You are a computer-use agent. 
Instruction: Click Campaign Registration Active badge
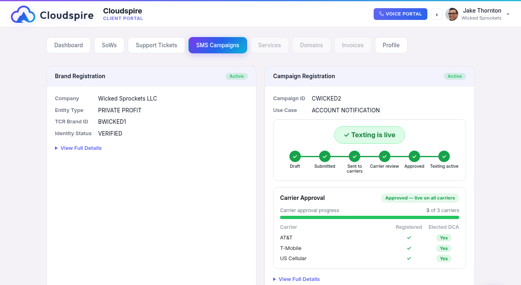click(x=455, y=76)
